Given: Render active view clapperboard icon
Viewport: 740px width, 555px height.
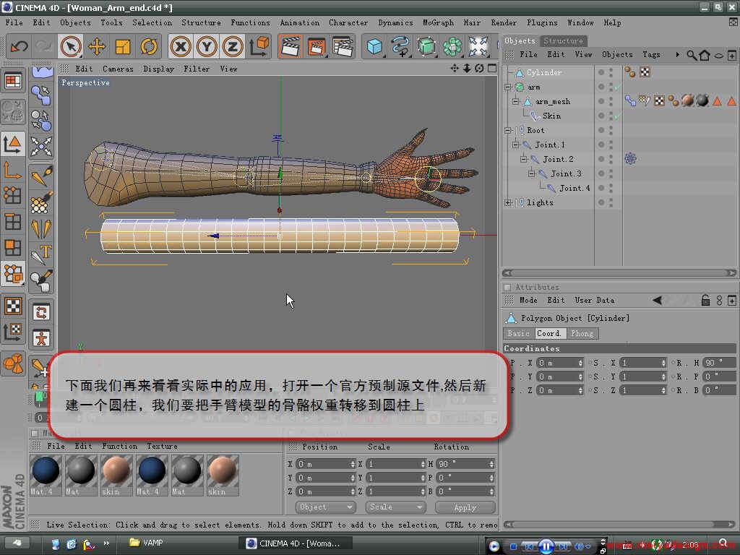Looking at the screenshot, I should point(291,47).
